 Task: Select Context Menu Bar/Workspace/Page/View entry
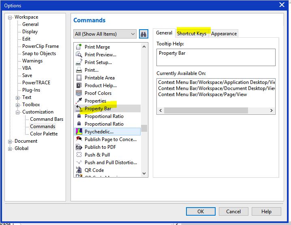tap(203, 94)
